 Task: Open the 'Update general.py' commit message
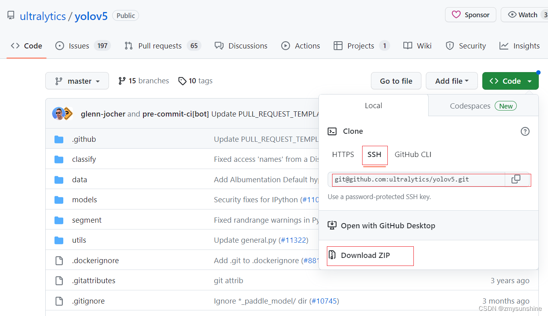245,240
